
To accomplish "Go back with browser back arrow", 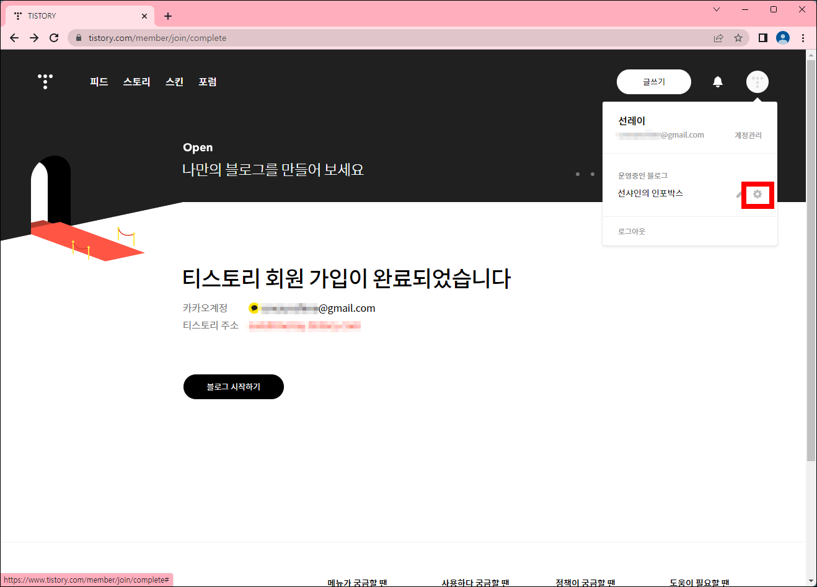I will click(x=14, y=38).
